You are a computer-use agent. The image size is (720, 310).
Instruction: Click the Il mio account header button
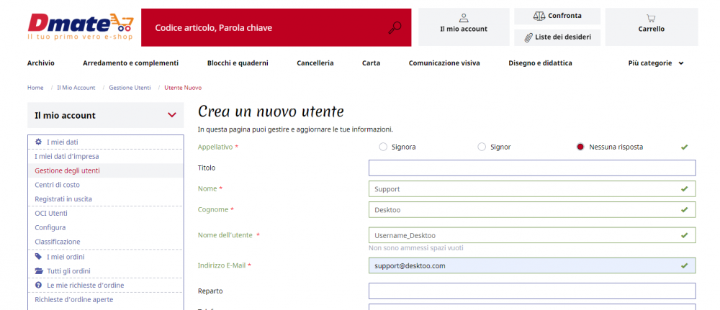pos(464,27)
